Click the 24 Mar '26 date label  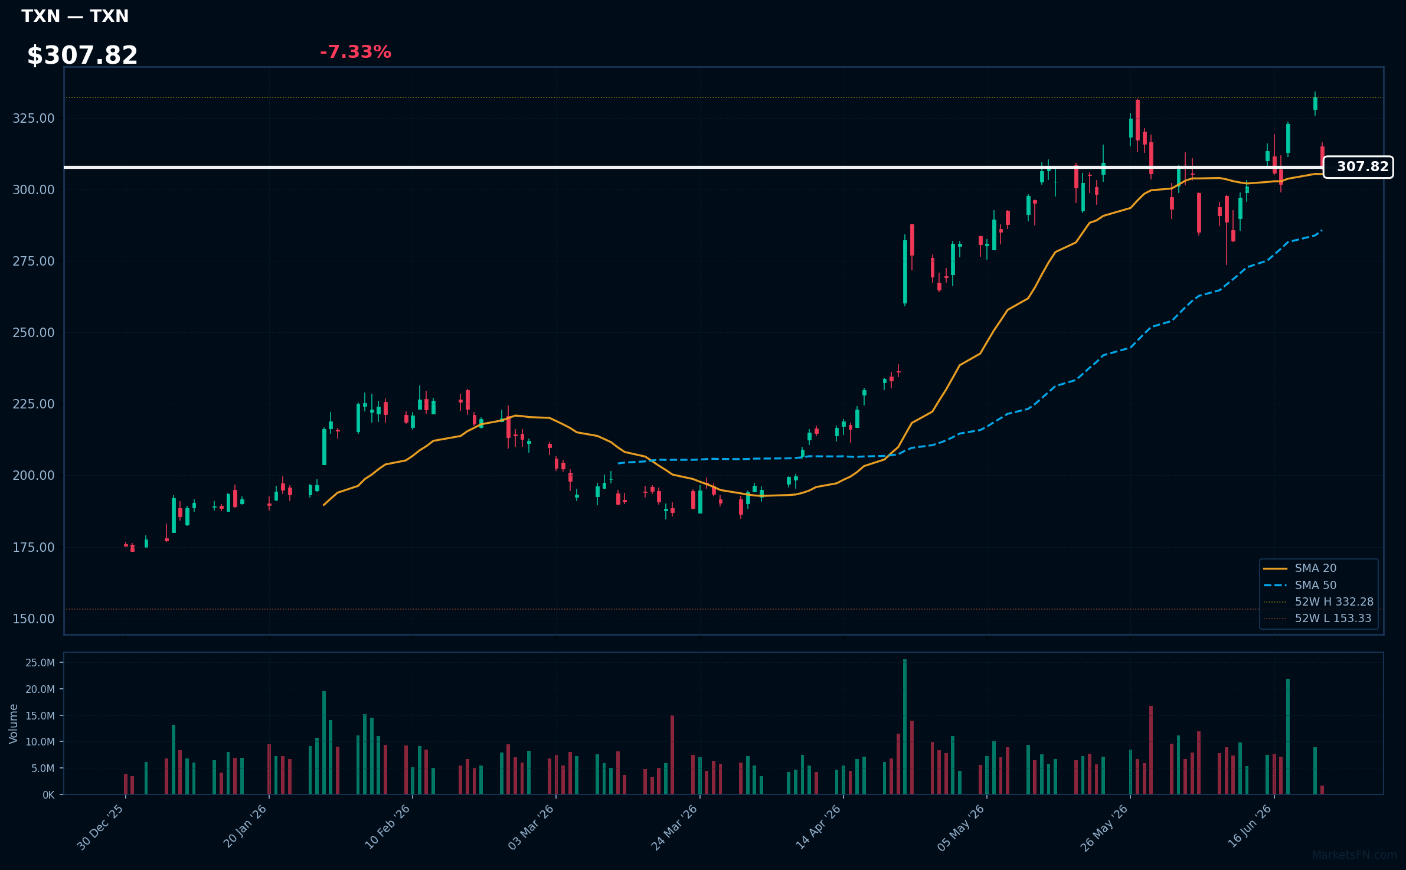point(674,828)
